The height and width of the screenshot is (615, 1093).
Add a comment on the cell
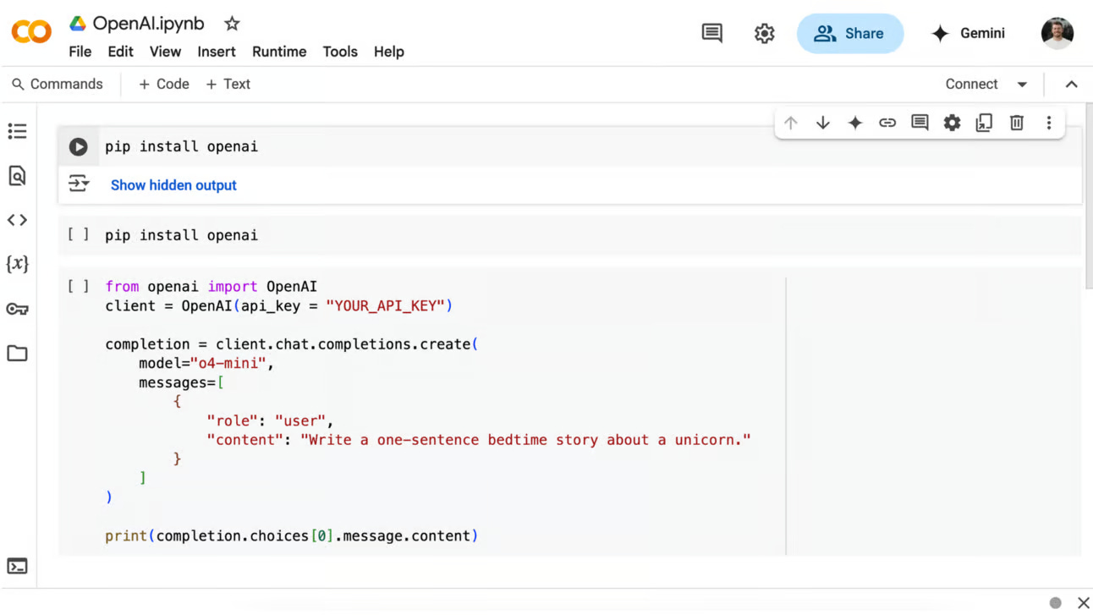tap(920, 123)
